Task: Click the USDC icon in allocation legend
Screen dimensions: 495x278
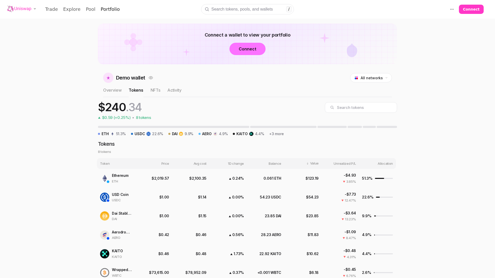Action: click(148, 134)
